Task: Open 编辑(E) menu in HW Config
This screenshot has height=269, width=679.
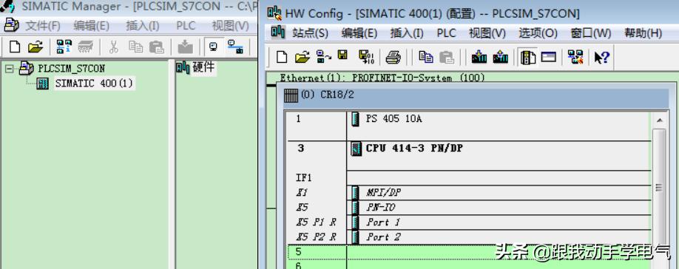Action: coord(359,33)
